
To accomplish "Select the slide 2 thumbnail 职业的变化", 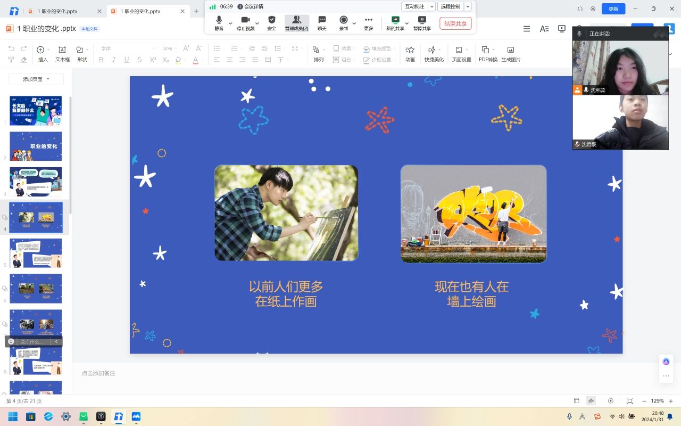I will click(x=36, y=146).
